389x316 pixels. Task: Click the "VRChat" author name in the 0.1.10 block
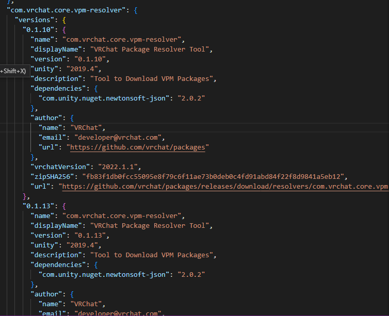(86, 128)
